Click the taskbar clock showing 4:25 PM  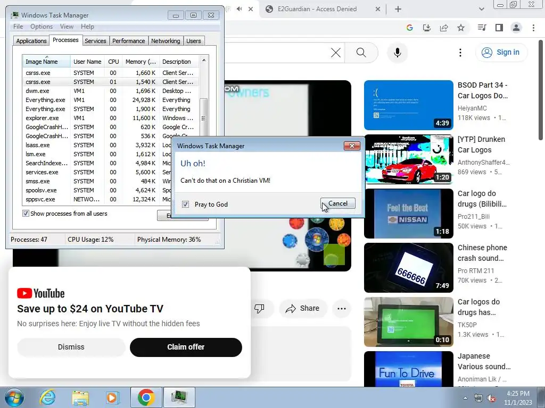coord(518,398)
